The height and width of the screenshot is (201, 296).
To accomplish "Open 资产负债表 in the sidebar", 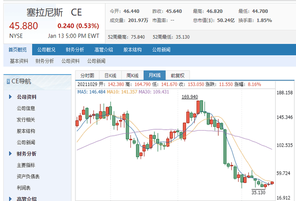I will point(28,176).
